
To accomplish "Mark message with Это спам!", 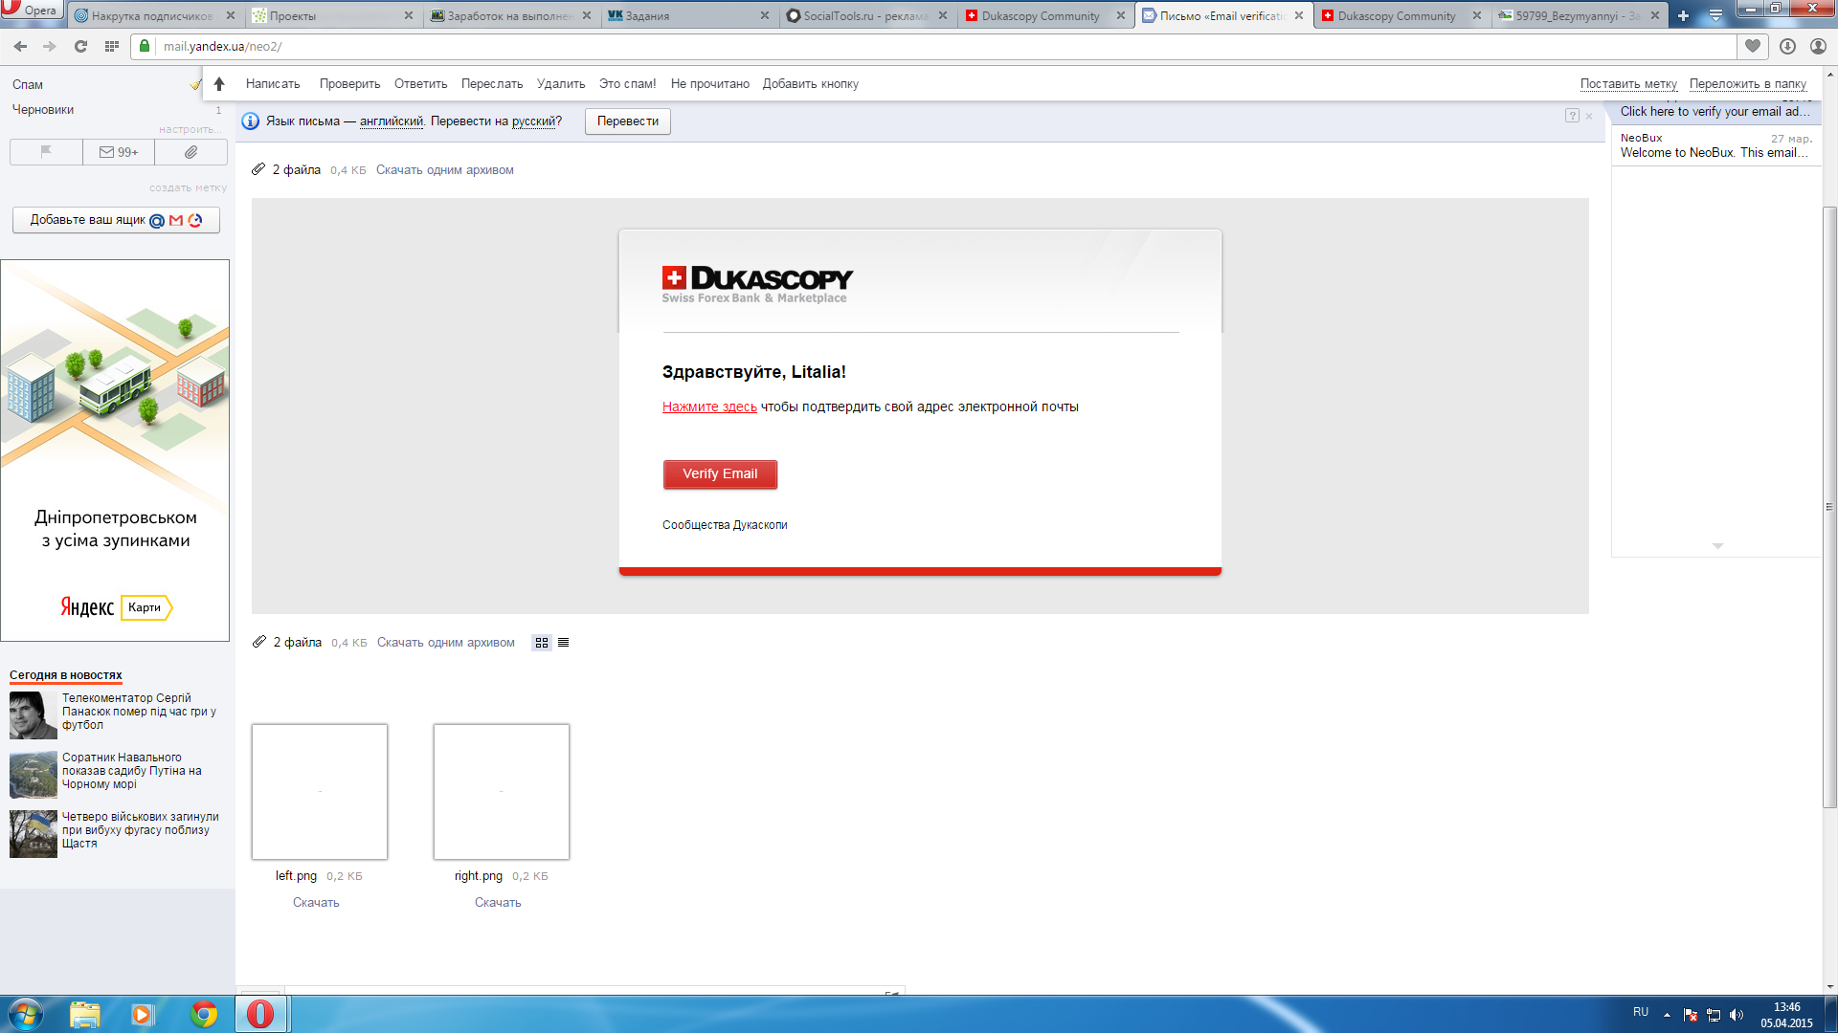I will [x=627, y=84].
